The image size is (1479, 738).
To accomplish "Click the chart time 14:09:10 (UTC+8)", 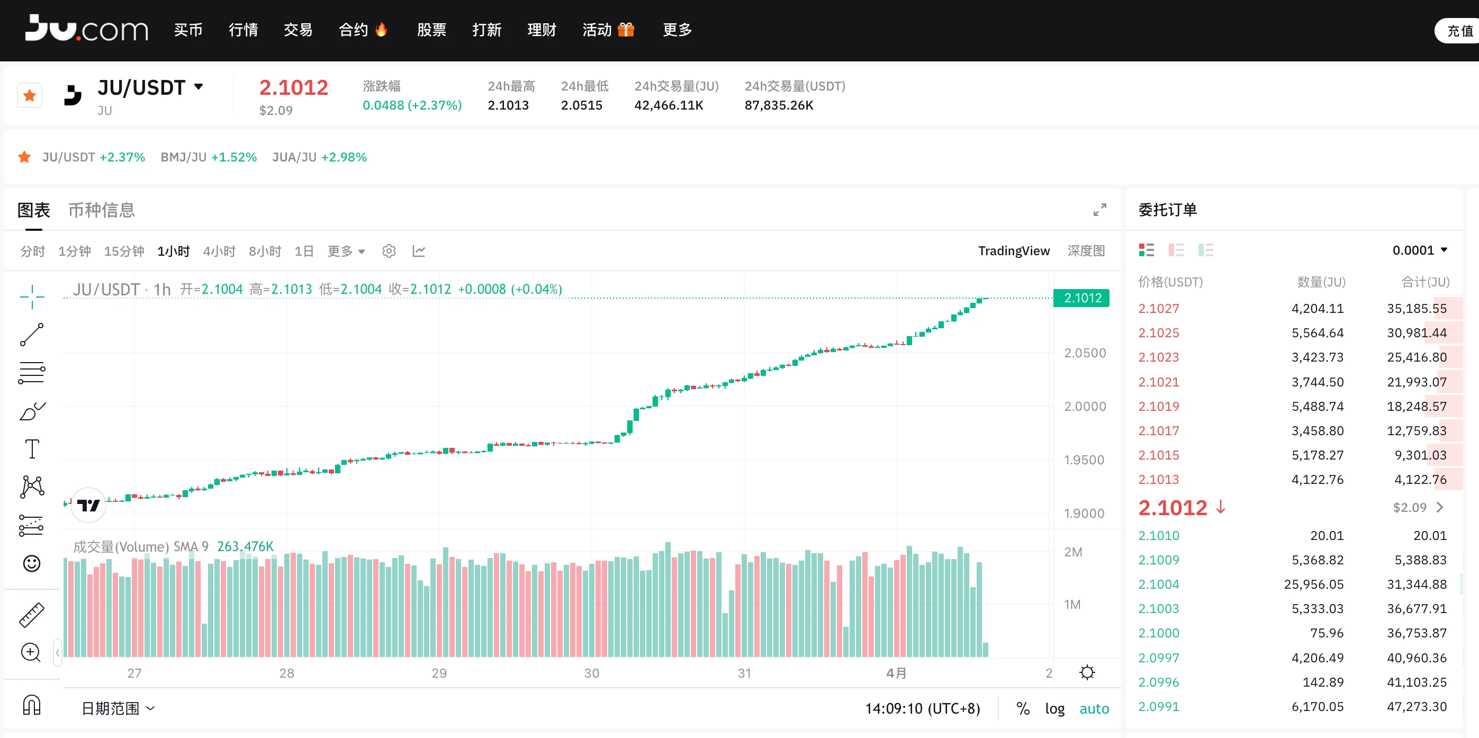I will [x=923, y=709].
